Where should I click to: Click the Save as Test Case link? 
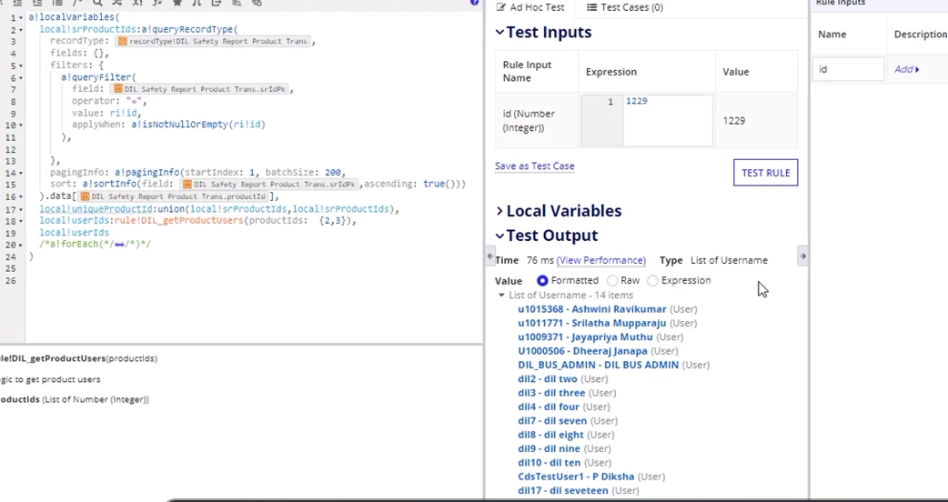tap(534, 166)
